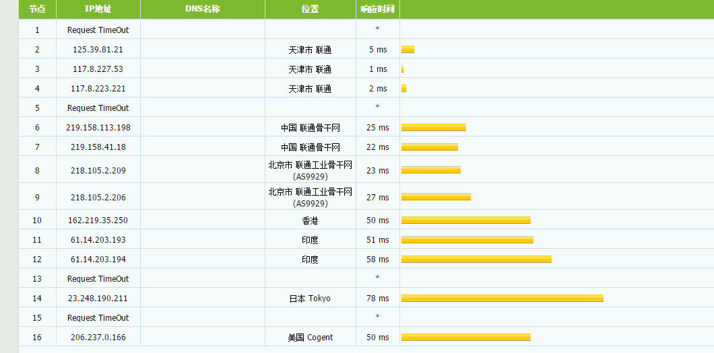Screen dimensions: 714x353
Task: Click the yellow latency bar for node 16
Action: [x=466, y=338]
